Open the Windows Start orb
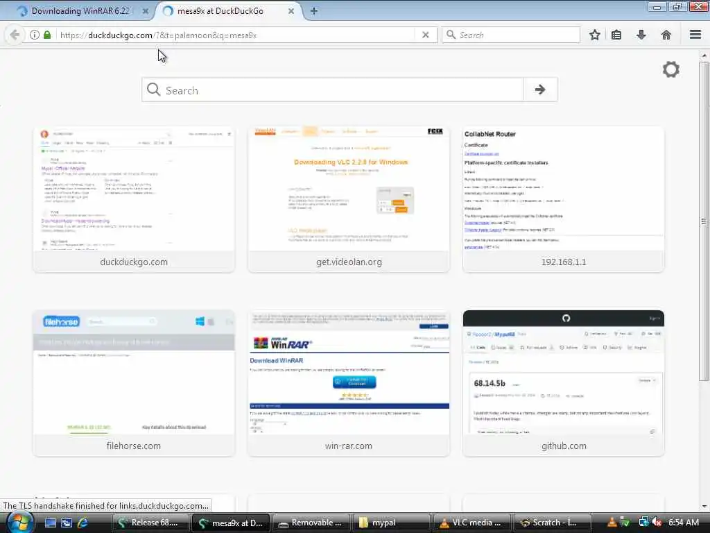The image size is (710, 533). (x=19, y=523)
